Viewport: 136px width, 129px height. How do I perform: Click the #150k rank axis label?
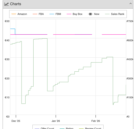click(x=130, y=97)
